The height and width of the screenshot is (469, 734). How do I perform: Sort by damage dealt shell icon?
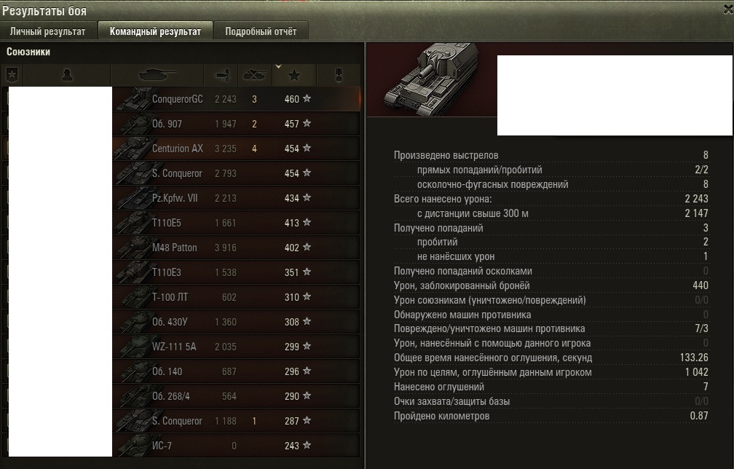(221, 74)
